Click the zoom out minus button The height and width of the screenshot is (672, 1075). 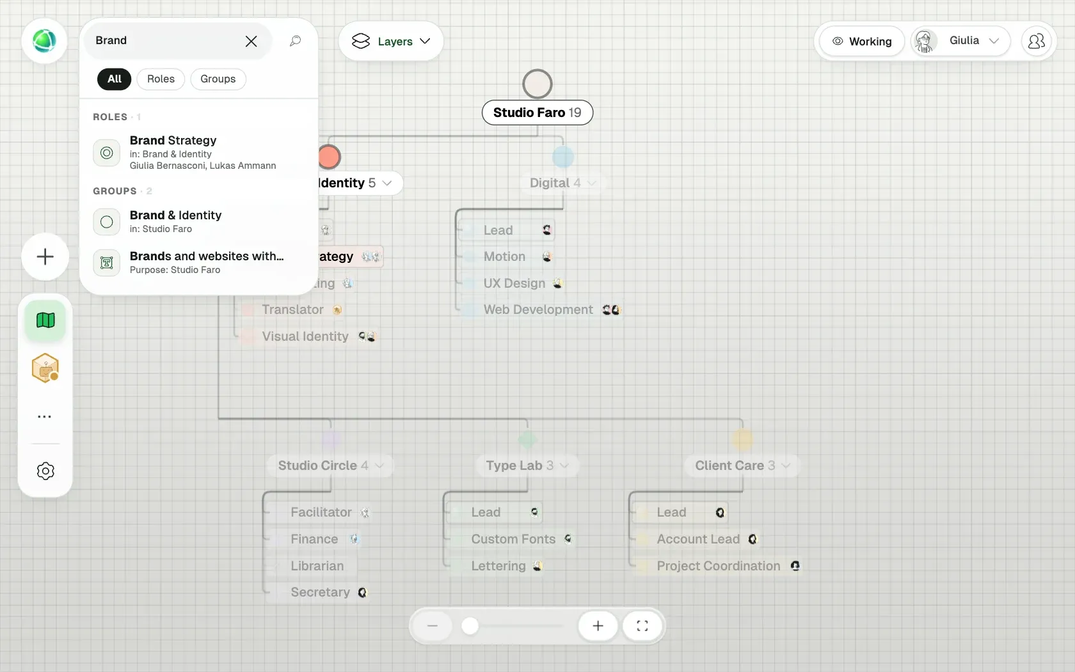tap(433, 626)
